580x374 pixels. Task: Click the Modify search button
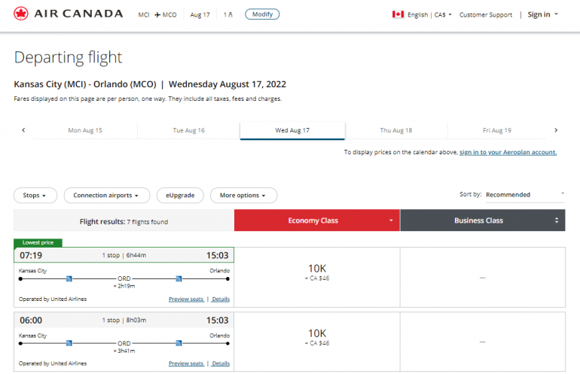pyautogui.click(x=262, y=14)
